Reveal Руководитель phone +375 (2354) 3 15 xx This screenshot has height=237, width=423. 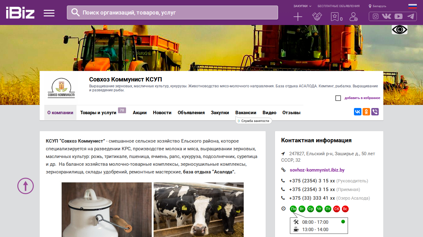312,181
